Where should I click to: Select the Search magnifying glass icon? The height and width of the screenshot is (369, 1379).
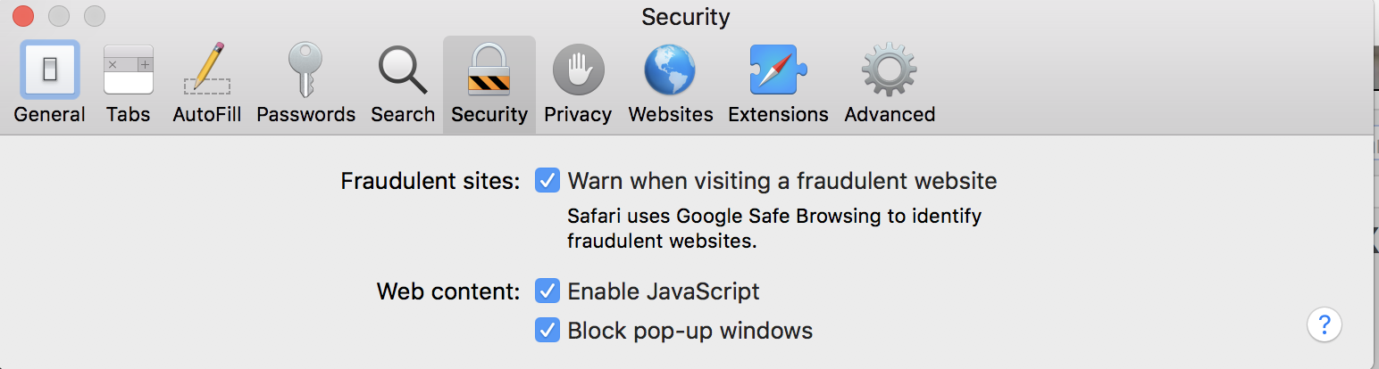pos(403,70)
